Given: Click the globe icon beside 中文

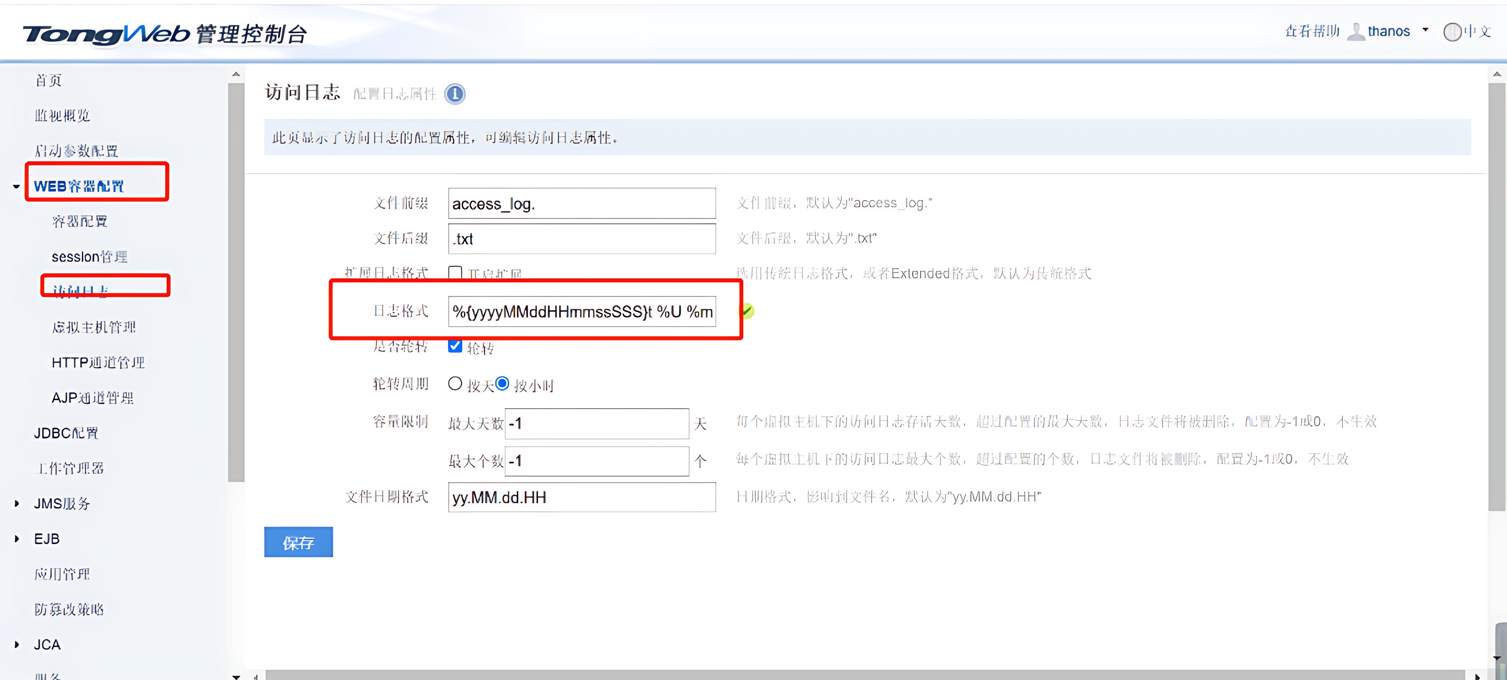Looking at the screenshot, I should (x=1452, y=31).
